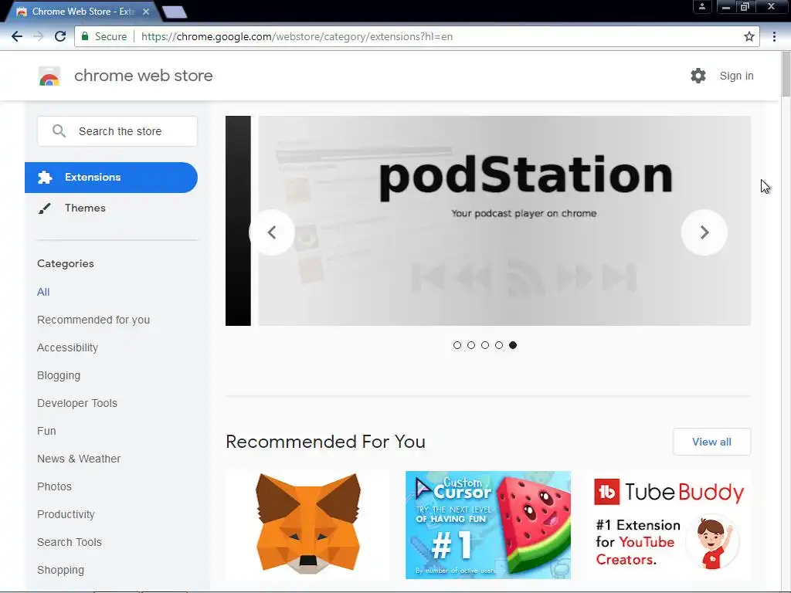This screenshot has height=593, width=791.
Task: Open the MetaMask fox extension card
Action: click(x=307, y=524)
